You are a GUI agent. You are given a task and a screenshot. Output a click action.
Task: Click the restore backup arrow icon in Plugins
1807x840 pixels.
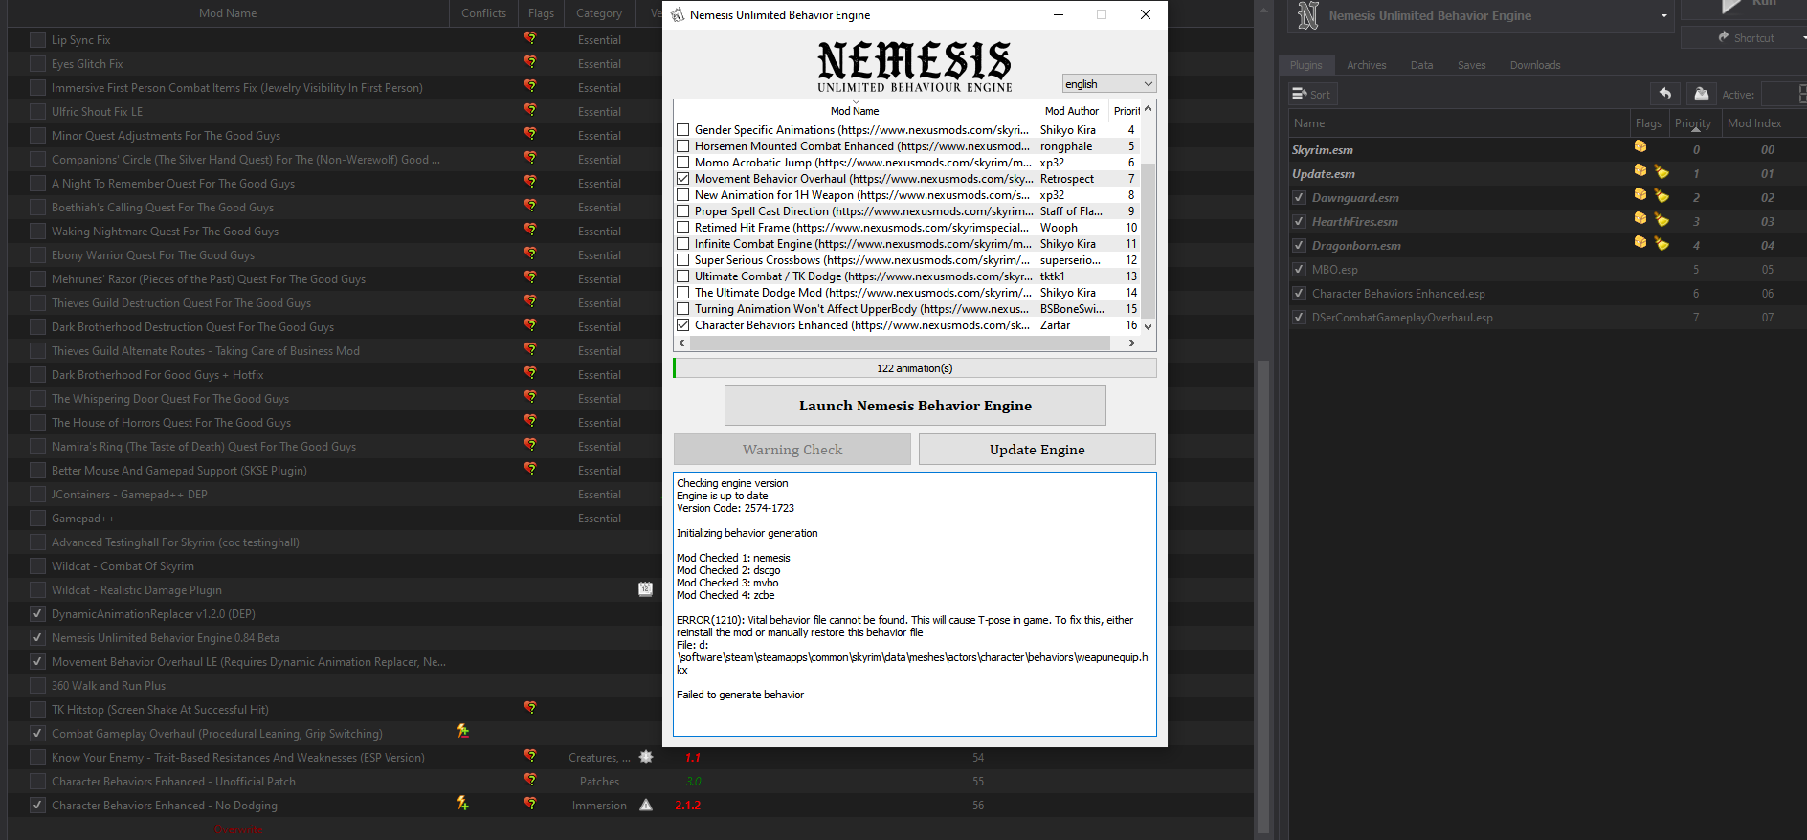coord(1665,94)
